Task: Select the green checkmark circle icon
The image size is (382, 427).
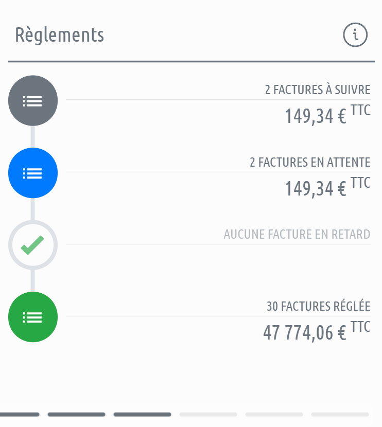Action: (x=33, y=245)
